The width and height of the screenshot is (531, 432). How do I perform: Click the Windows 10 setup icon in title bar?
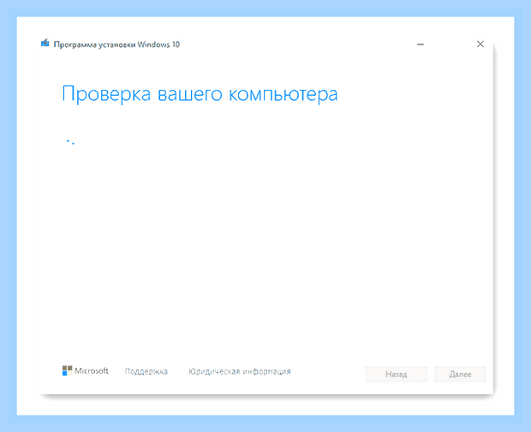point(45,44)
